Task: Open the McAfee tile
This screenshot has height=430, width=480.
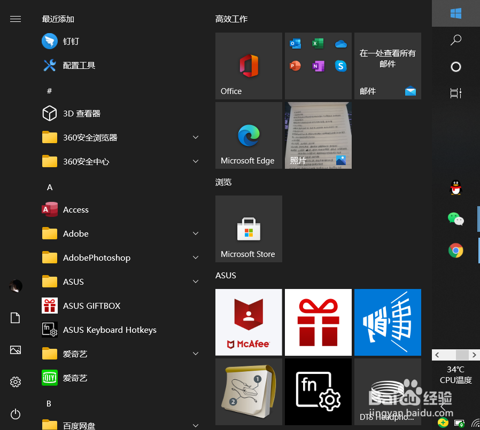Action: [249, 322]
